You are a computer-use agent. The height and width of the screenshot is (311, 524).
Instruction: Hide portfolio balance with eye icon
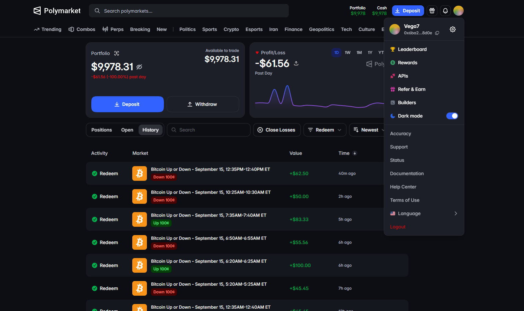coord(139,67)
